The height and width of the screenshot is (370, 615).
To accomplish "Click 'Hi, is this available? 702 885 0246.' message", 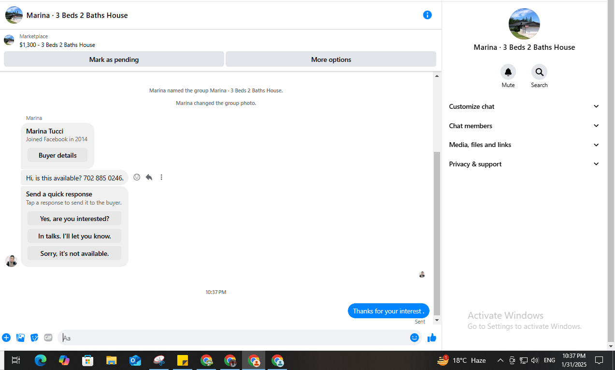I will [75, 178].
